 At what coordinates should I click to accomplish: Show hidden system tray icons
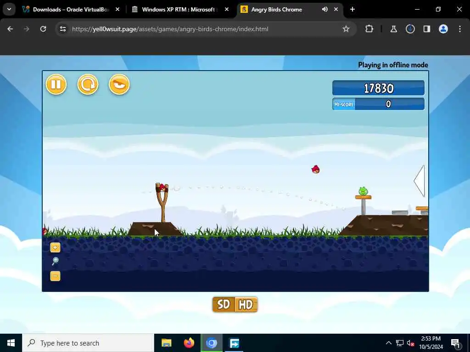point(388,343)
